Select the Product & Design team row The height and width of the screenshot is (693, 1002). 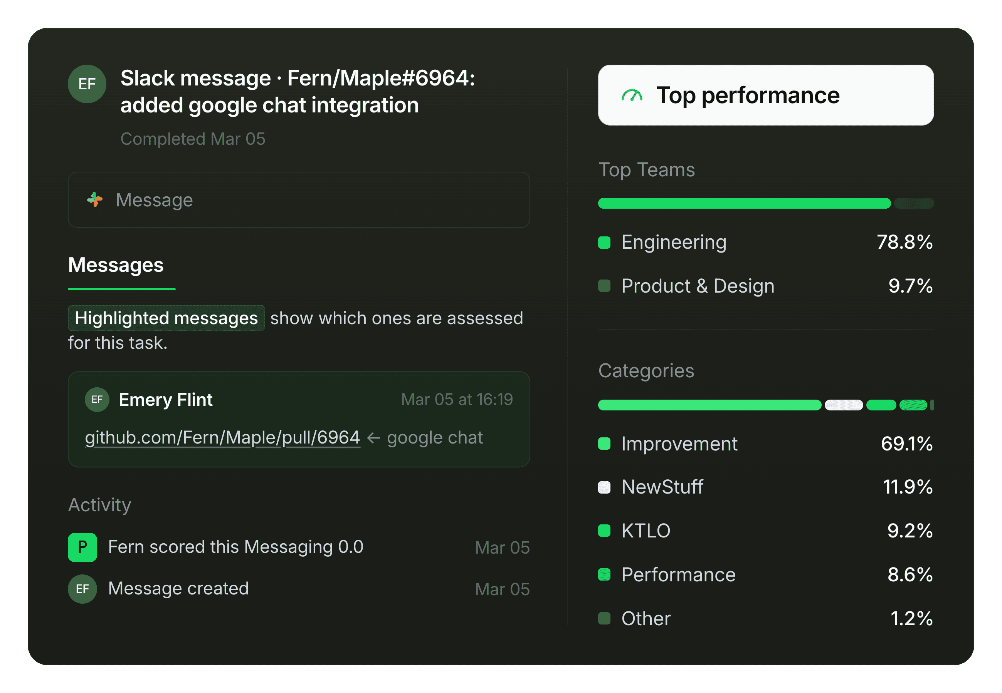[766, 286]
